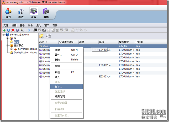Click the device icon in the E01006L4 row
The height and width of the screenshot is (122, 169).
pos(41,50)
